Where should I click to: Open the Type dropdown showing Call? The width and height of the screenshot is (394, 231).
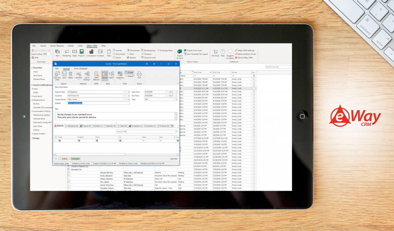point(174,99)
